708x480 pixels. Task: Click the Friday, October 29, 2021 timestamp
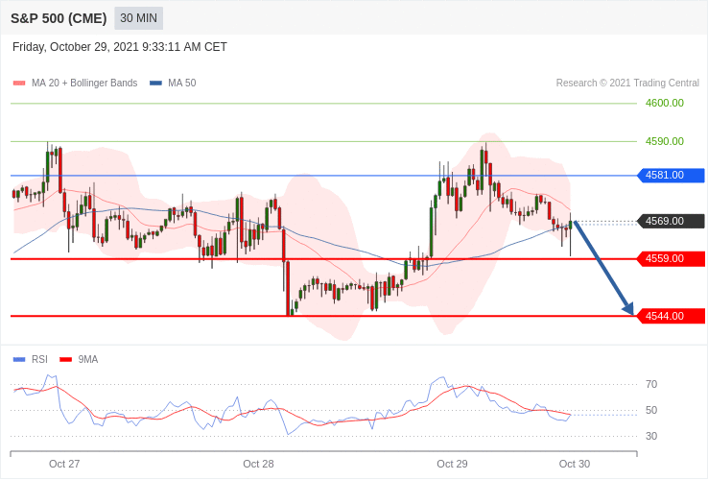click(120, 47)
